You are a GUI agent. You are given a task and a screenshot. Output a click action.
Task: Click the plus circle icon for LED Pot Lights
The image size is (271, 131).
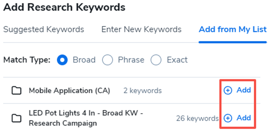point(228,118)
